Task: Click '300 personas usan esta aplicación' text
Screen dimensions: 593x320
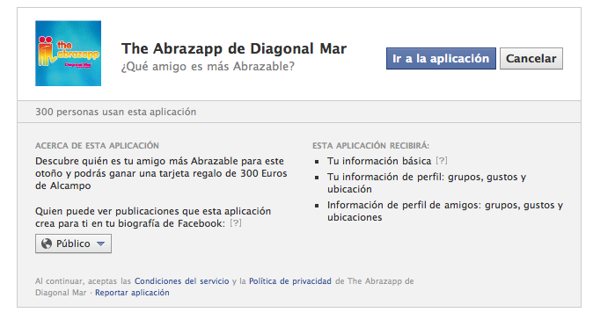Action: (116, 112)
